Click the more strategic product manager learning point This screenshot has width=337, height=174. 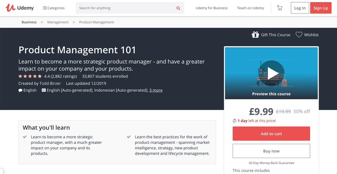tap(66, 145)
